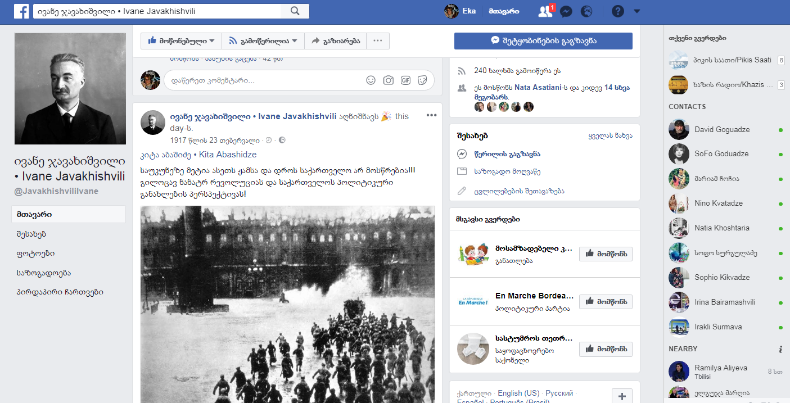The image size is (790, 403).
Task: Click the plus button for more languages
Action: pos(621,395)
